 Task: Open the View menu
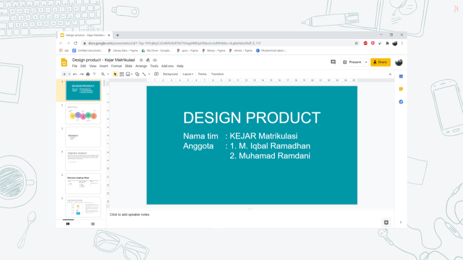coord(93,66)
